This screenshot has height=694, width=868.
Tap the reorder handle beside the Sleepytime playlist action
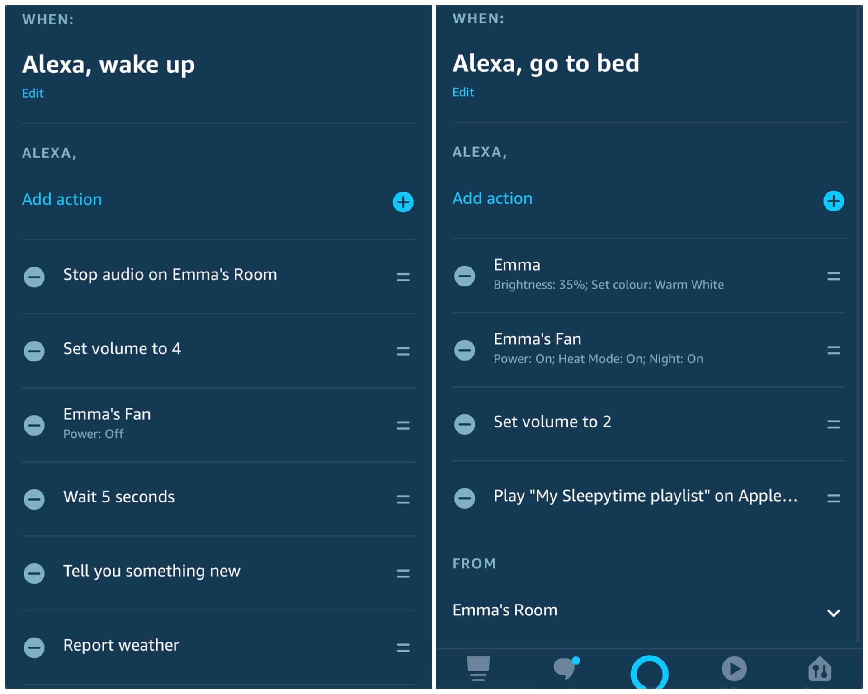833,498
